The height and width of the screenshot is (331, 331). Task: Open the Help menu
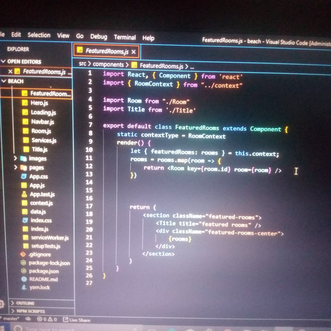coord(148,38)
